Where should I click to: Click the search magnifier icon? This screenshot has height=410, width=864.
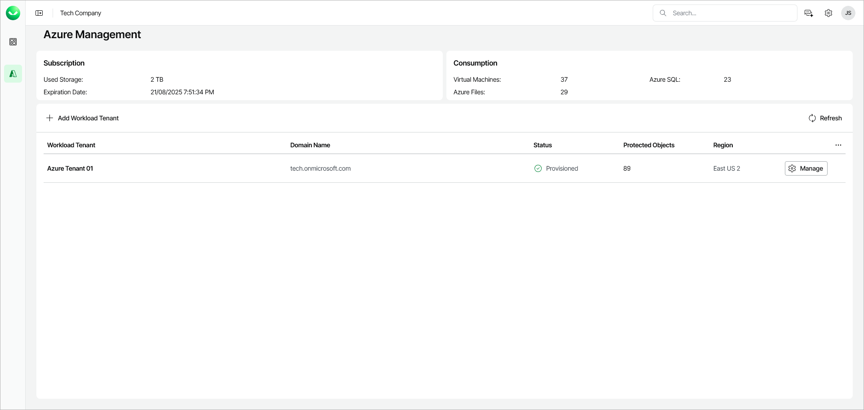[x=663, y=13]
